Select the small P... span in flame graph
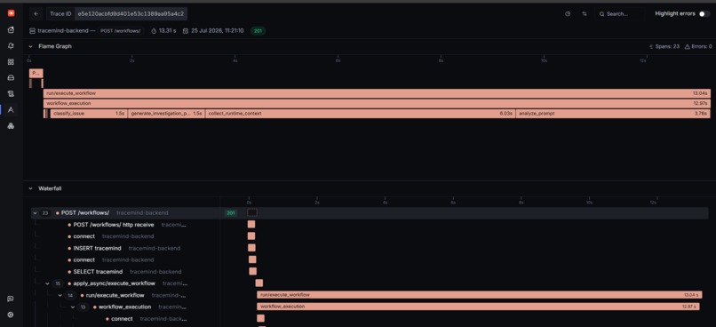The width and height of the screenshot is (716, 327). click(x=36, y=73)
